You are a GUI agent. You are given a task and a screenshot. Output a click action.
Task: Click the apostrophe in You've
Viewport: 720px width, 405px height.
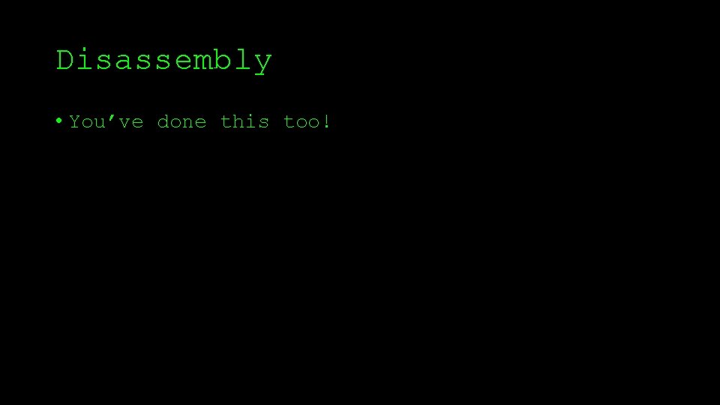point(112,118)
